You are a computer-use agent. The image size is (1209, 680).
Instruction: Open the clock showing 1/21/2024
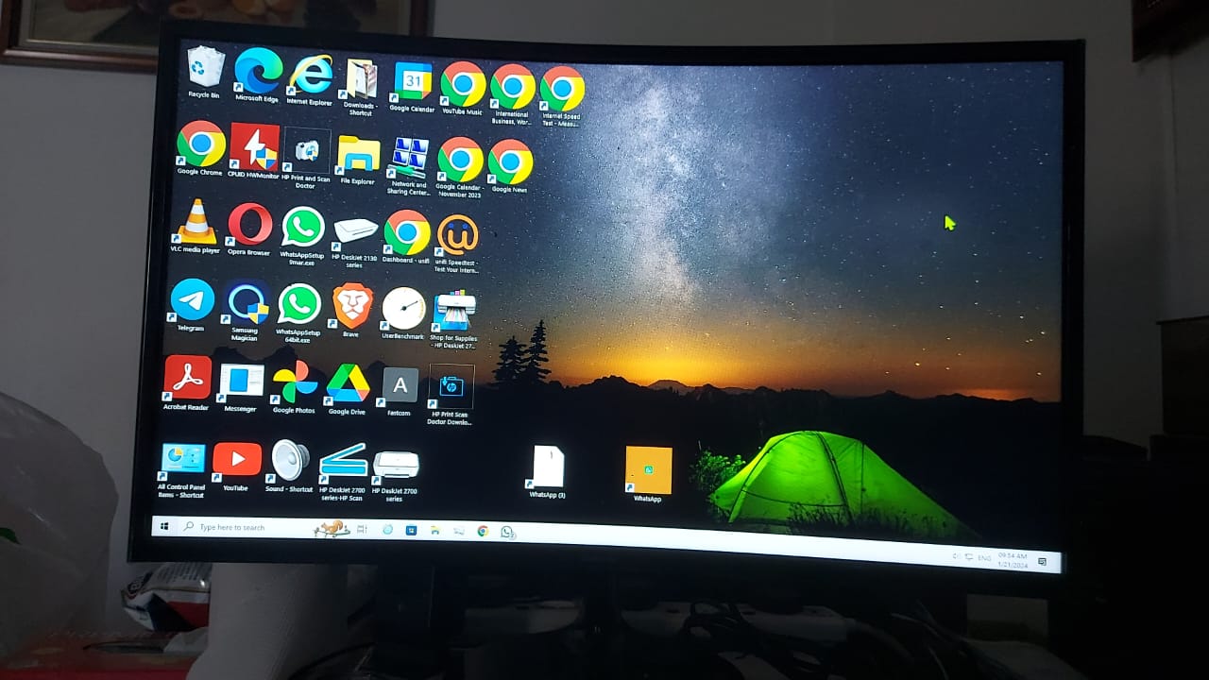1013,559
